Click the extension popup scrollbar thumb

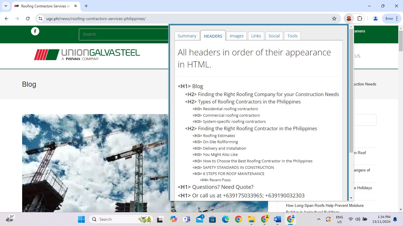[x=351, y=91]
